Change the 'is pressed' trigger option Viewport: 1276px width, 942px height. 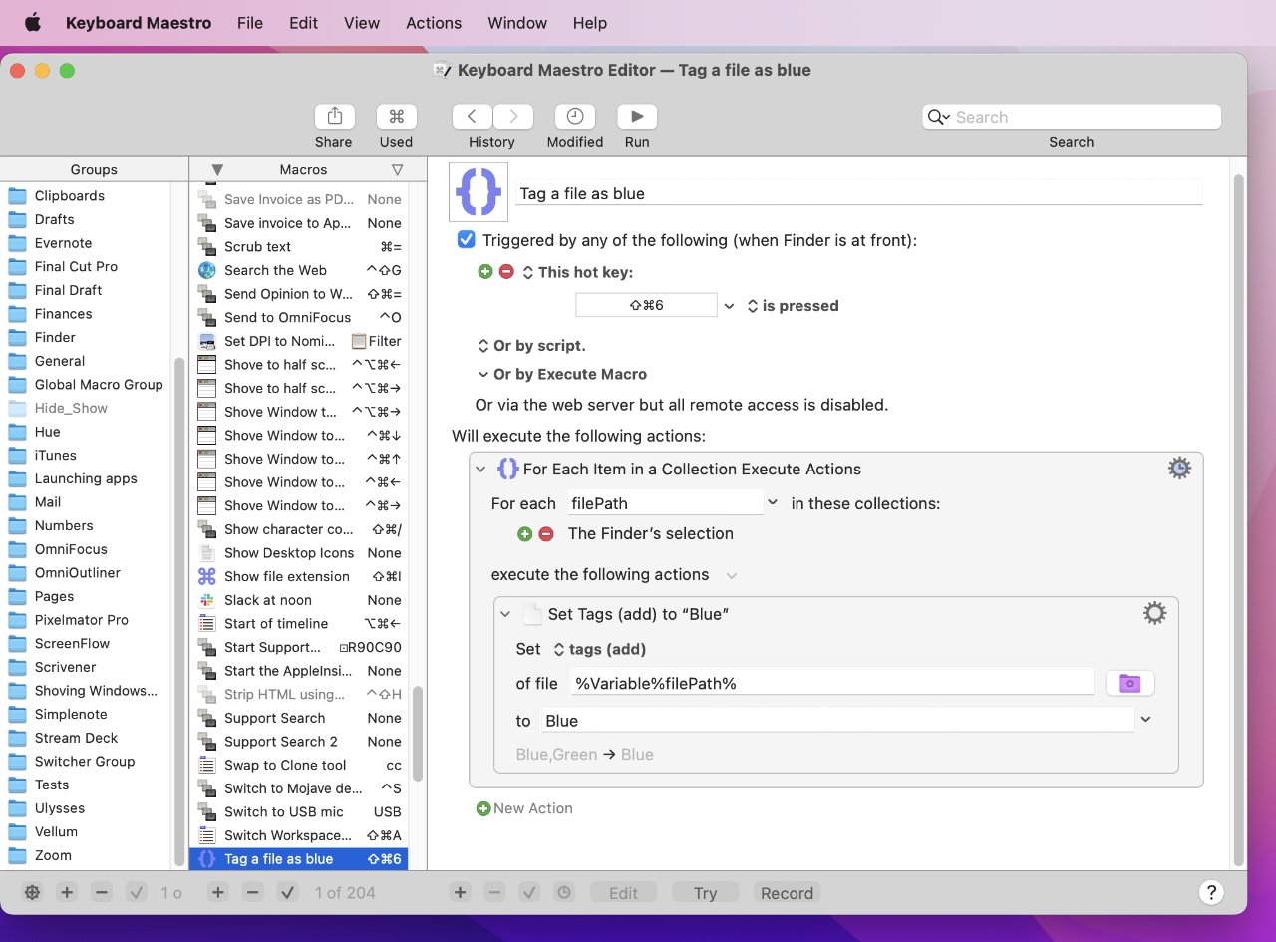tap(793, 306)
